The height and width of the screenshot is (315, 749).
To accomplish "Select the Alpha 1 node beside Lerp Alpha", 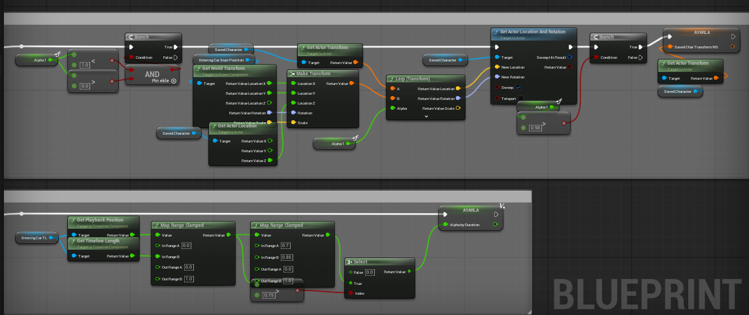I will (x=334, y=143).
